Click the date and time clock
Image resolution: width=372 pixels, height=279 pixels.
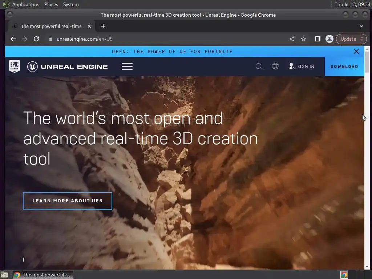coord(352,4)
